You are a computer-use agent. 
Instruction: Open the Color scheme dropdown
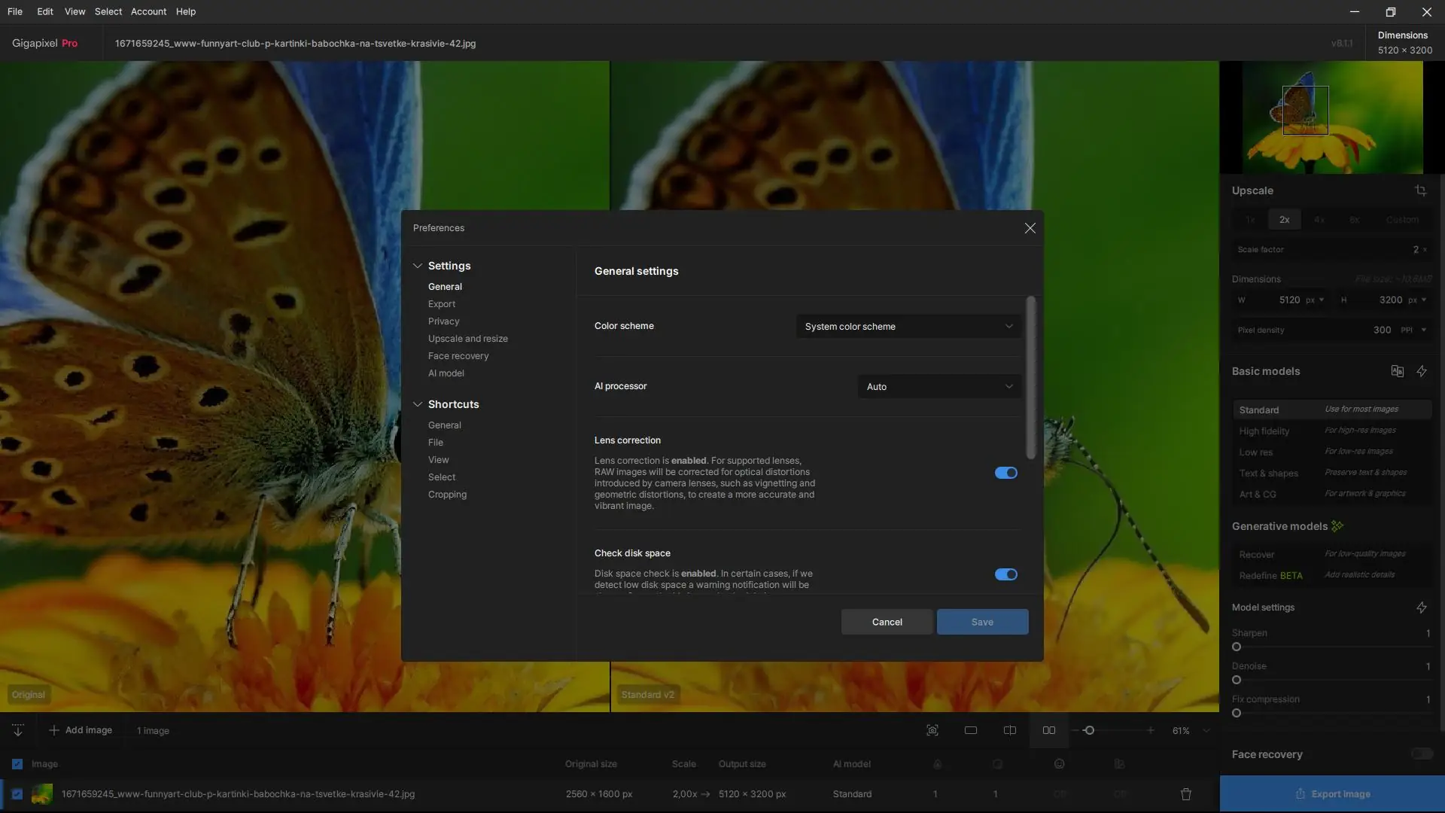(x=908, y=327)
